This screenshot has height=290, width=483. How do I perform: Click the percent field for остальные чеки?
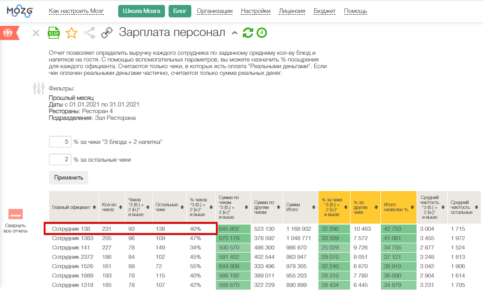point(60,159)
